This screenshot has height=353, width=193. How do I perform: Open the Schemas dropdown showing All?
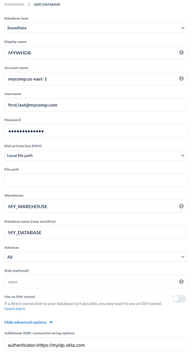[96, 257]
